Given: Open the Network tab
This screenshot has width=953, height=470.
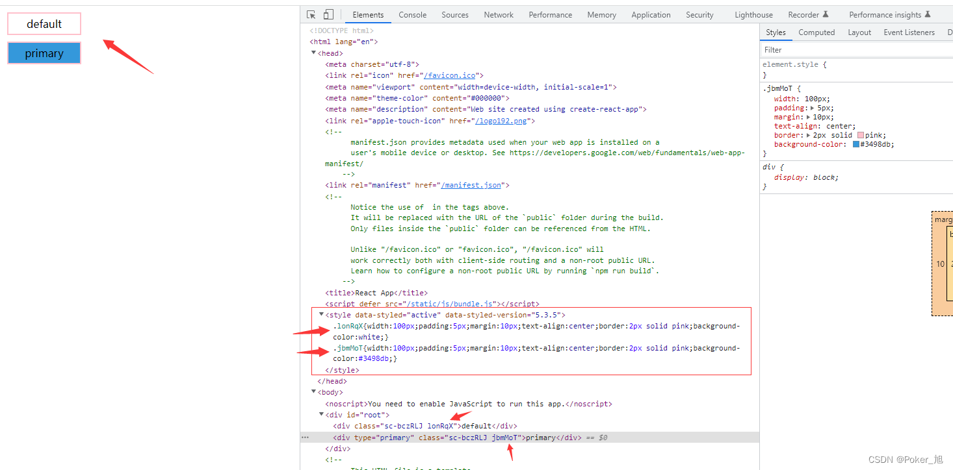Looking at the screenshot, I should point(499,14).
